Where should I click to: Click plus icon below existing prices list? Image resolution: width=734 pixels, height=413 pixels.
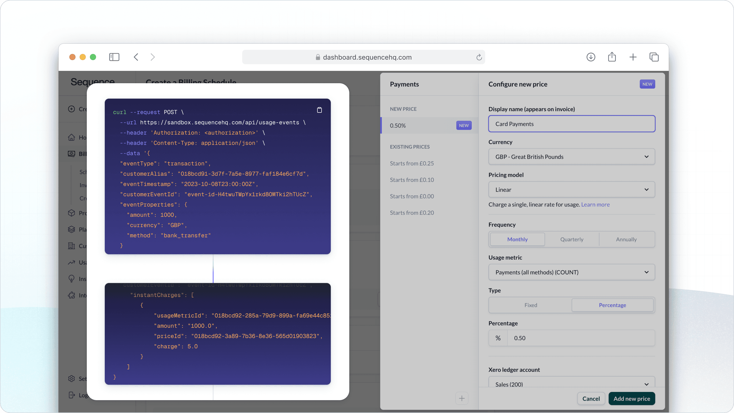462,398
